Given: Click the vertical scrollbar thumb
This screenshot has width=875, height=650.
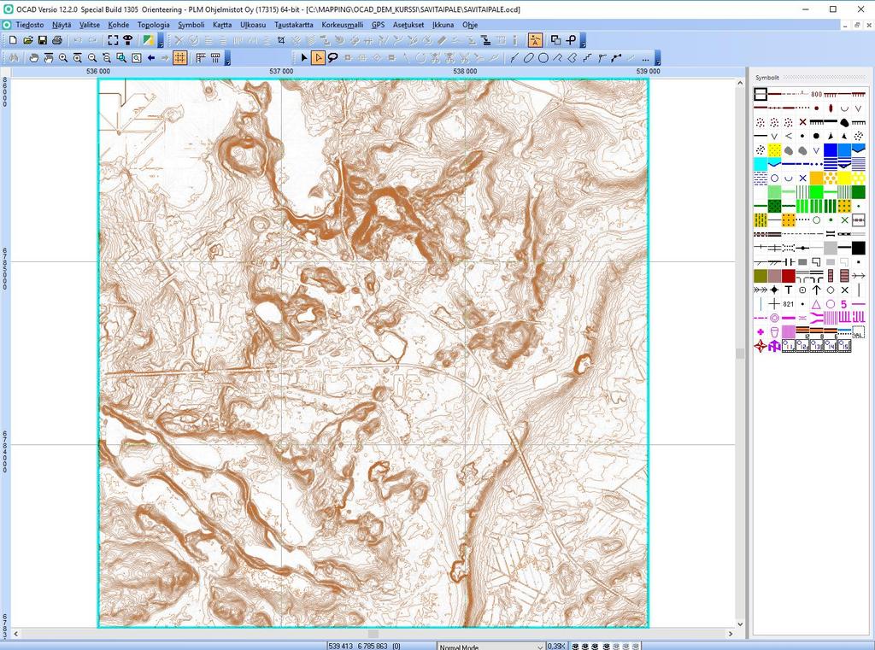Looking at the screenshot, I should tap(741, 354).
